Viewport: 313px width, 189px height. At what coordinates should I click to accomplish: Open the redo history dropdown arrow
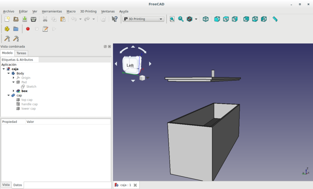coord(93,19)
